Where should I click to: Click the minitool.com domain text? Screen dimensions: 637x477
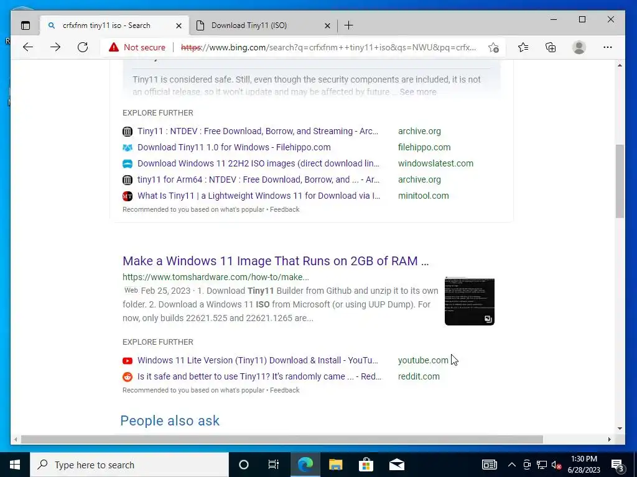point(423,196)
